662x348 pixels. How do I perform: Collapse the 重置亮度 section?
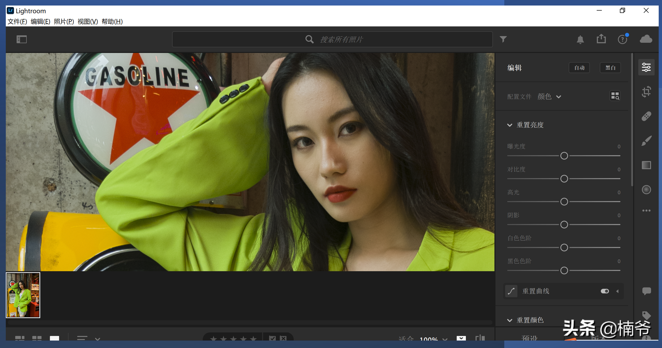coord(510,125)
